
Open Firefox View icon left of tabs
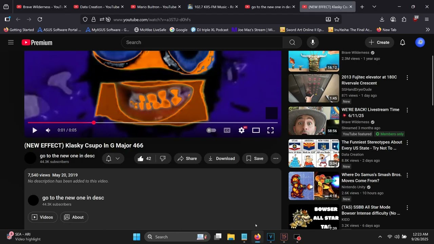pos(6,7)
